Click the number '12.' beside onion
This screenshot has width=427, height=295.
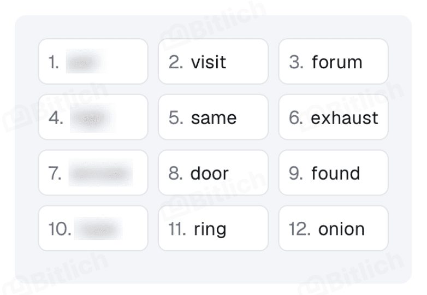[x=300, y=229]
